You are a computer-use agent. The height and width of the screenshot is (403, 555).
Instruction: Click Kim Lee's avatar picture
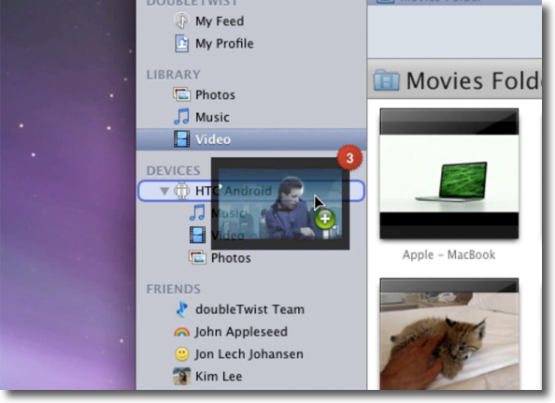(182, 377)
